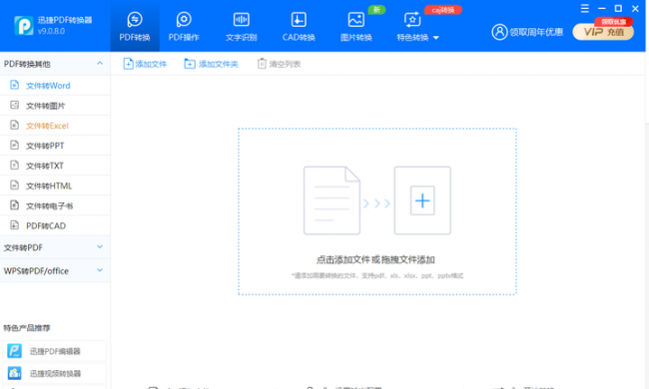Click the 文件转电子书 ebook icon
Viewport: 649px width, 389px height.
click(x=15, y=205)
